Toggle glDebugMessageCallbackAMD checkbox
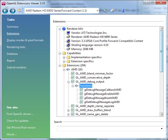 coord(81,90)
